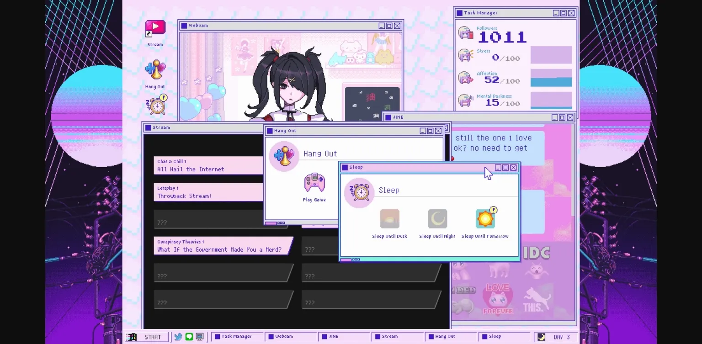The width and height of the screenshot is (702, 344).
Task: Click the monitor icon next to the chat icon
Action: point(199,336)
